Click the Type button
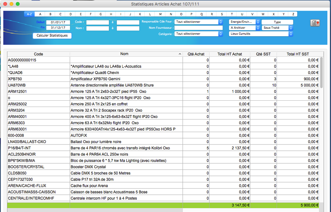The height and width of the screenshot is (212, 331). point(277,22)
